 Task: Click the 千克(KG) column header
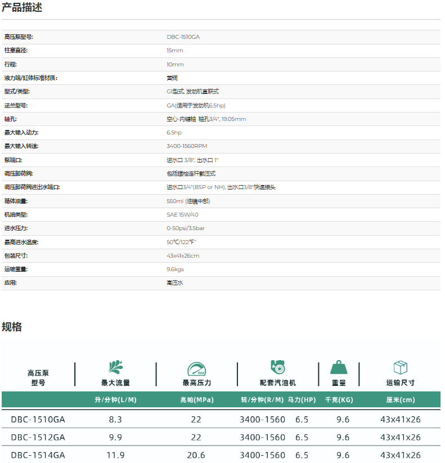click(x=339, y=400)
